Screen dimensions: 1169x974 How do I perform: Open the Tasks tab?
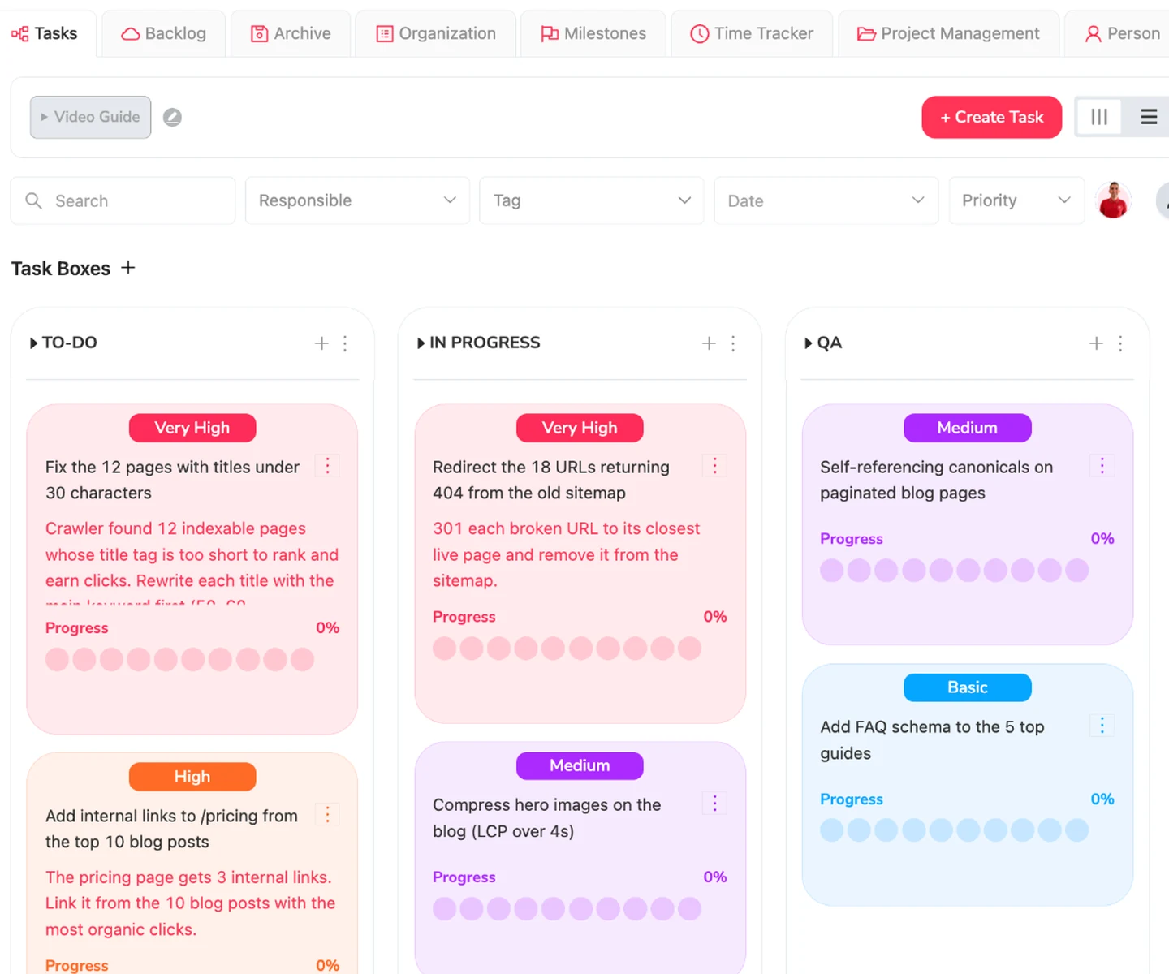tap(45, 33)
